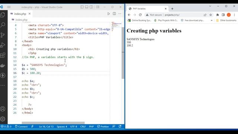238x134 pixels.
Task: Click the code minimap preview
Action: click(x=116, y=26)
